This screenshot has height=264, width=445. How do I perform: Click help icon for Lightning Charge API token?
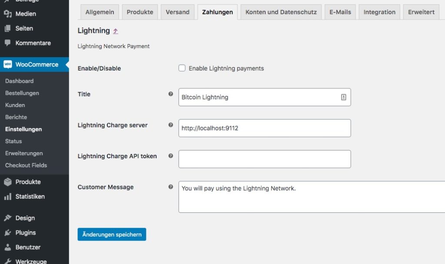(170, 156)
